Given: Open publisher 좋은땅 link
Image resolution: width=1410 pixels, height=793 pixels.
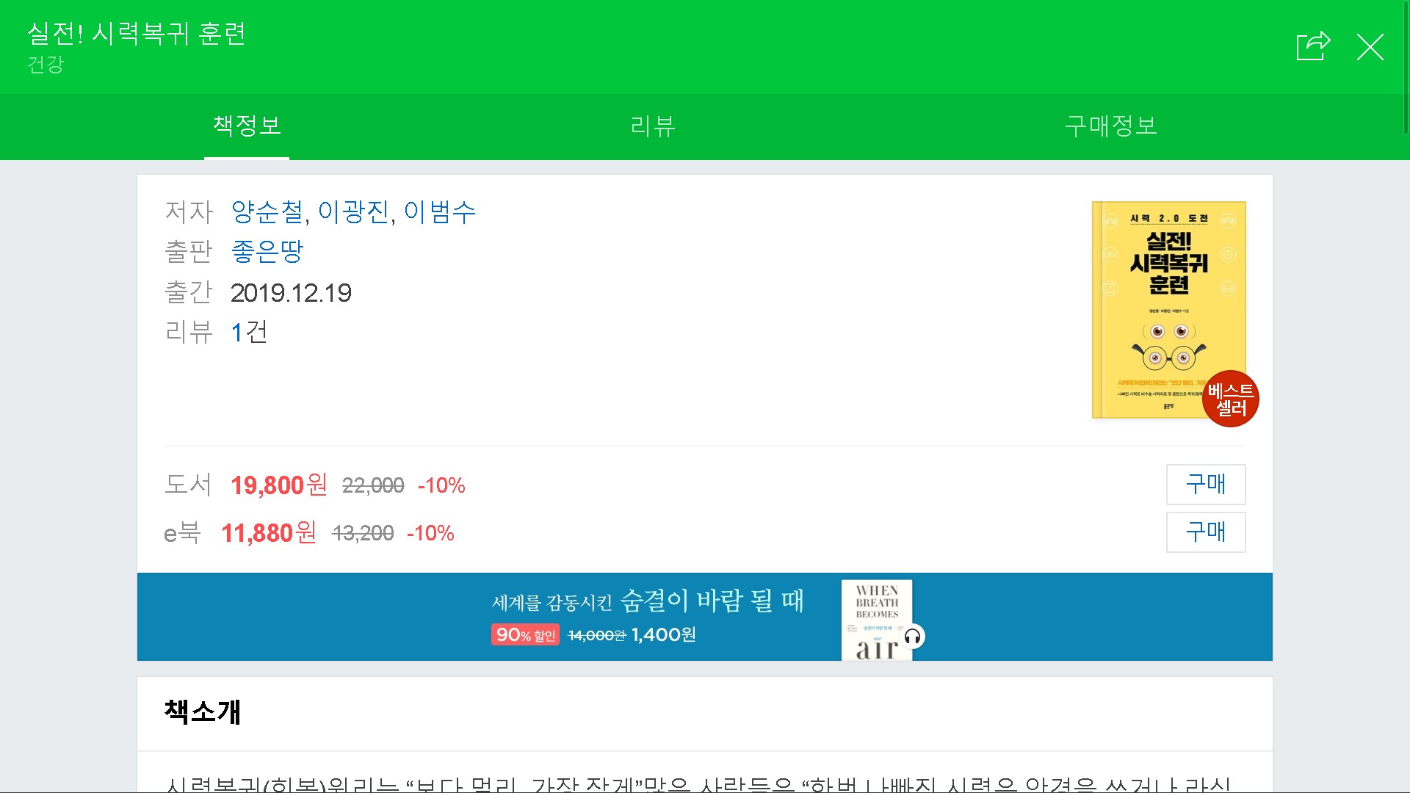Looking at the screenshot, I should pos(267,252).
